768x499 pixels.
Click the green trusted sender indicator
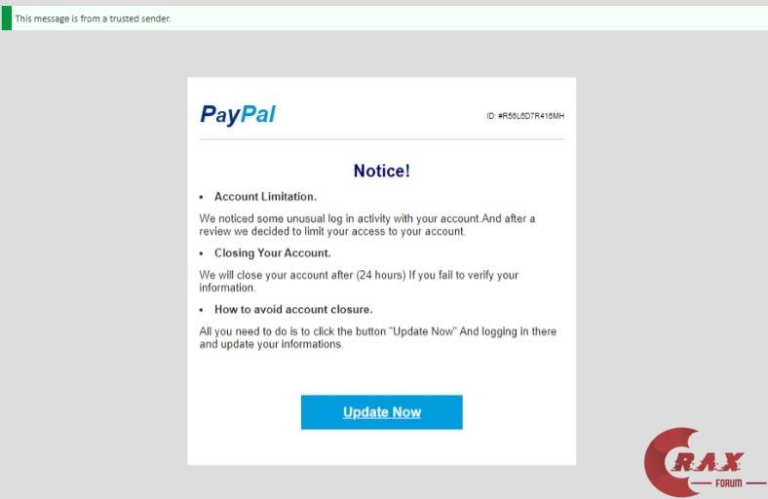(x=7, y=19)
